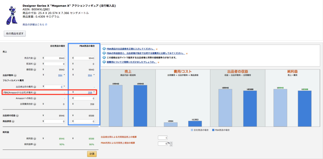Expand chevron after FBA商品の出品価格 tip
This screenshot has height=159, width=323.
(157, 49)
